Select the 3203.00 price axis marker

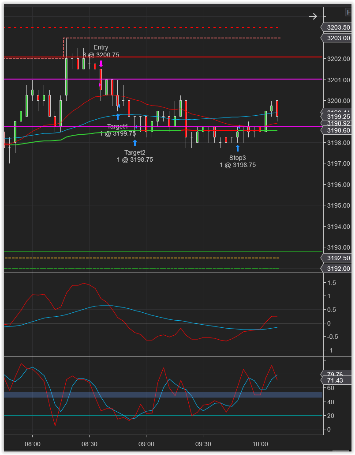pos(336,38)
